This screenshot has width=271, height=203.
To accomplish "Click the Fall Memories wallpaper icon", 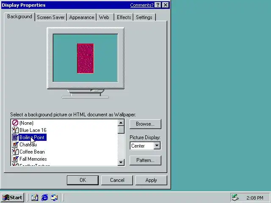I will pyautogui.click(x=15, y=159).
